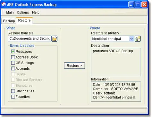Enable the Address Book checkbox

coord(13,57)
